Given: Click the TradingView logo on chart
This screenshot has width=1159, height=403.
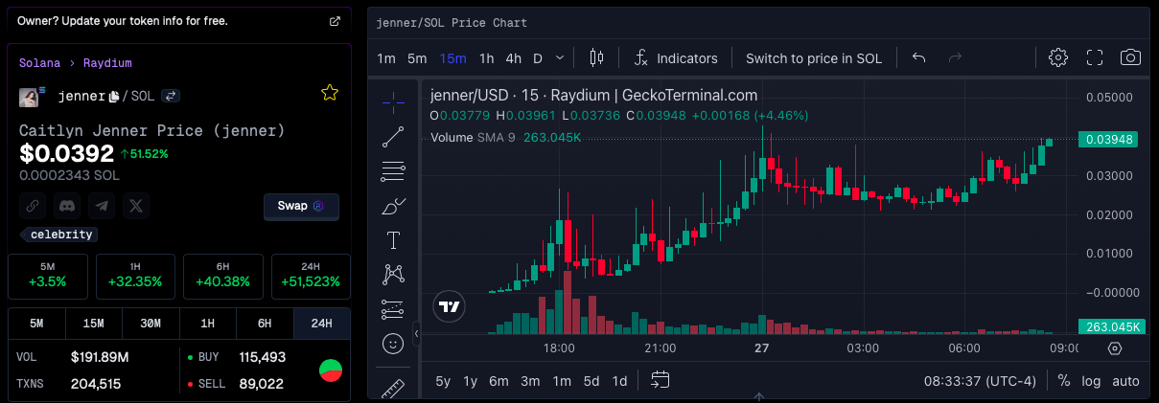Looking at the screenshot, I should point(449,306).
